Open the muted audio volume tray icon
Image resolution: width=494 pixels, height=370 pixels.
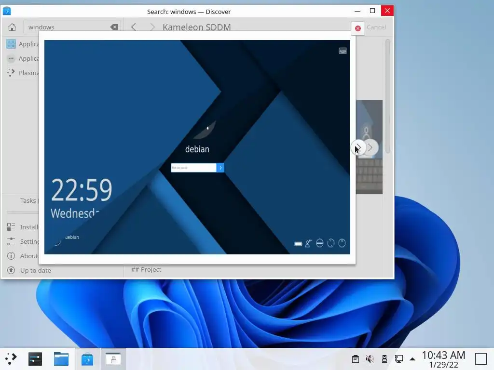tap(370, 358)
